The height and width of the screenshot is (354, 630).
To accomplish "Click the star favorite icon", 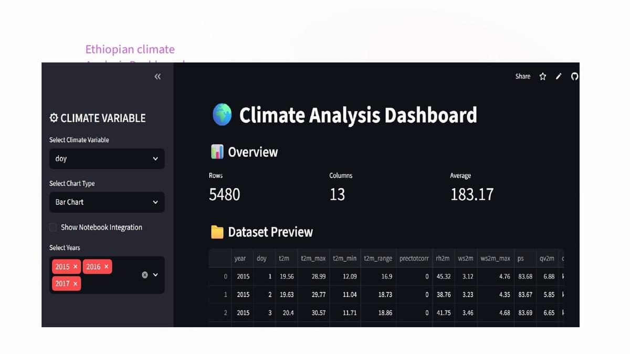I will (543, 77).
